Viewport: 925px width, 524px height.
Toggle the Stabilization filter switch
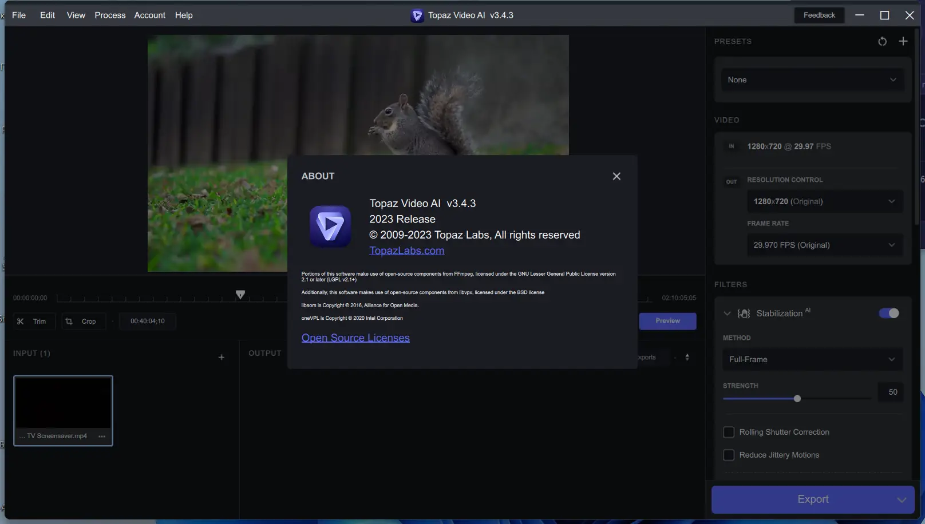889,313
